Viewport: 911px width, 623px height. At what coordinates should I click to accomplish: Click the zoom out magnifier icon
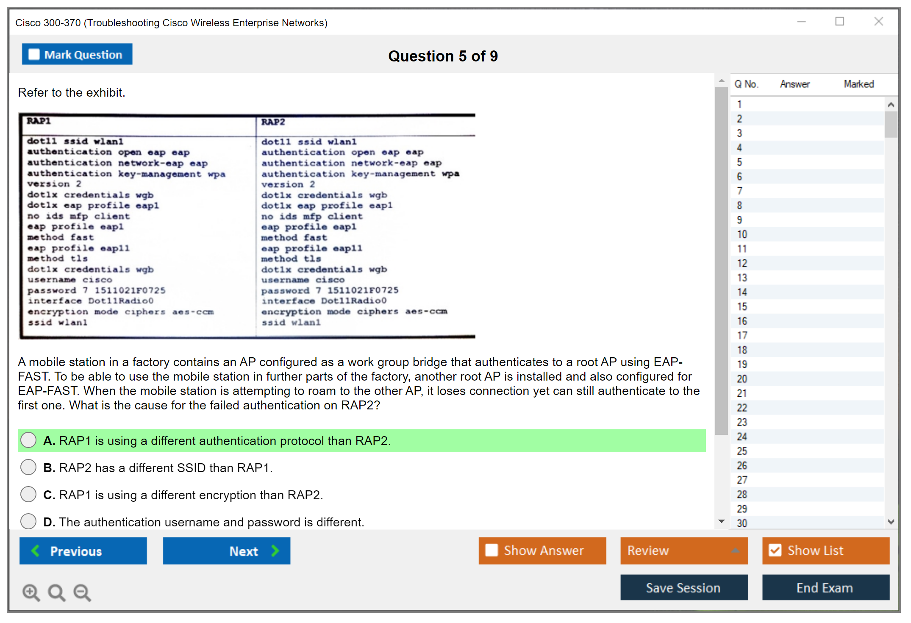point(82,592)
